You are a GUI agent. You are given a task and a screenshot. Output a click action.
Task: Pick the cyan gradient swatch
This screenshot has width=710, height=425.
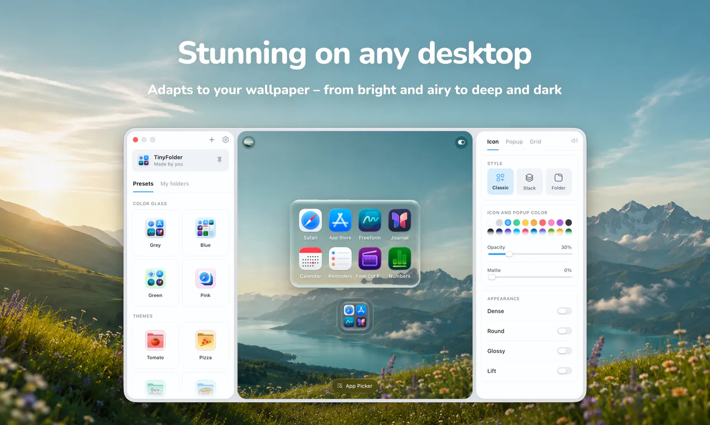click(517, 232)
